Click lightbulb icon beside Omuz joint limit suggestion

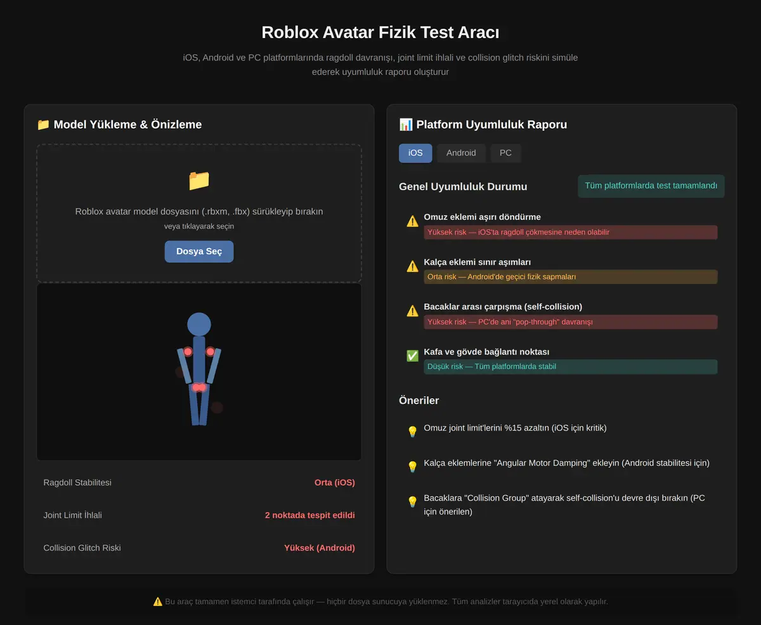412,432
